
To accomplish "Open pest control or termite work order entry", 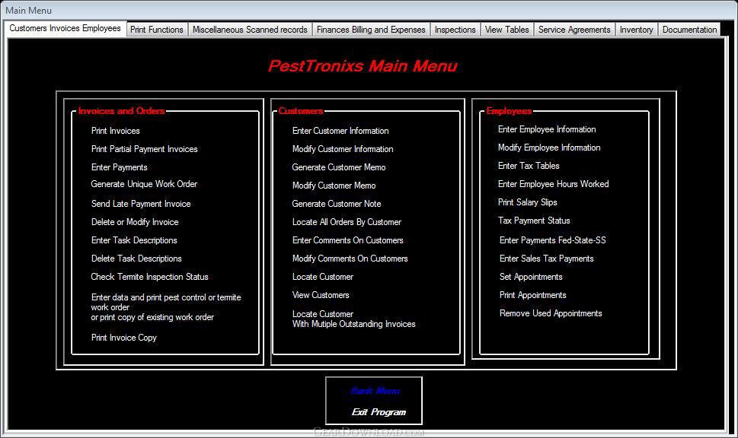I will point(166,307).
